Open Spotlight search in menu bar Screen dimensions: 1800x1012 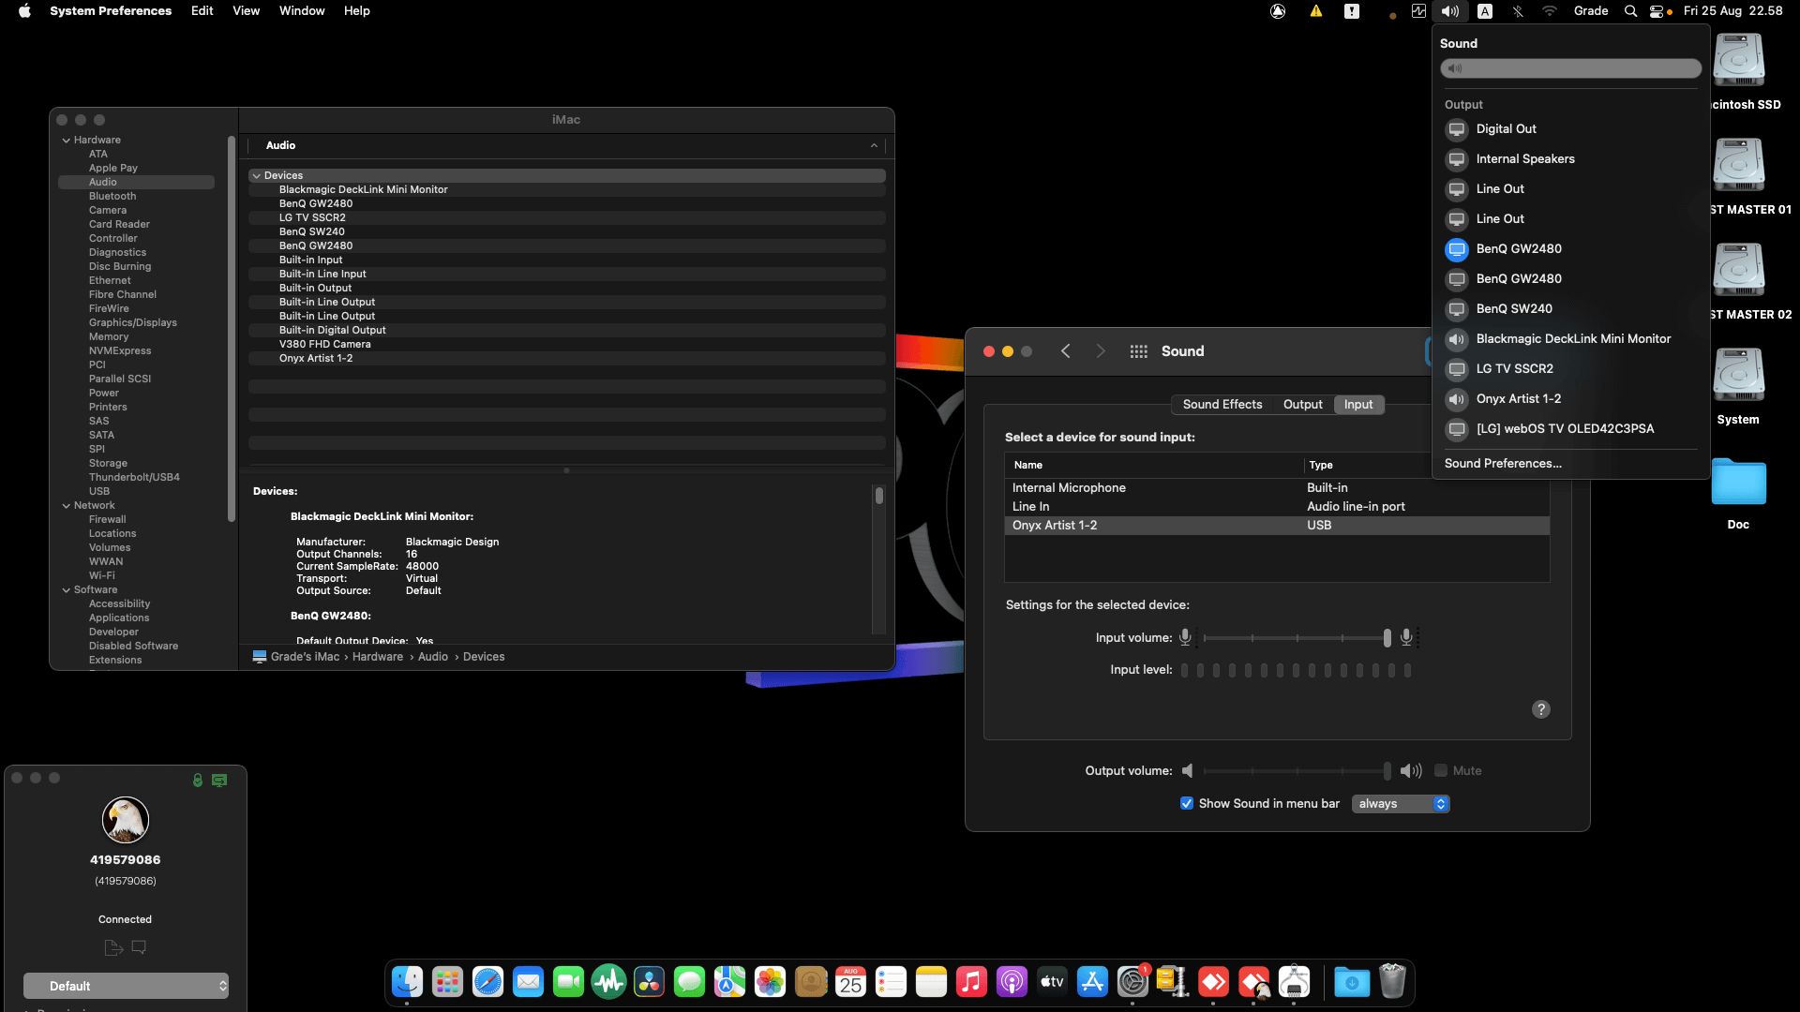tap(1630, 11)
